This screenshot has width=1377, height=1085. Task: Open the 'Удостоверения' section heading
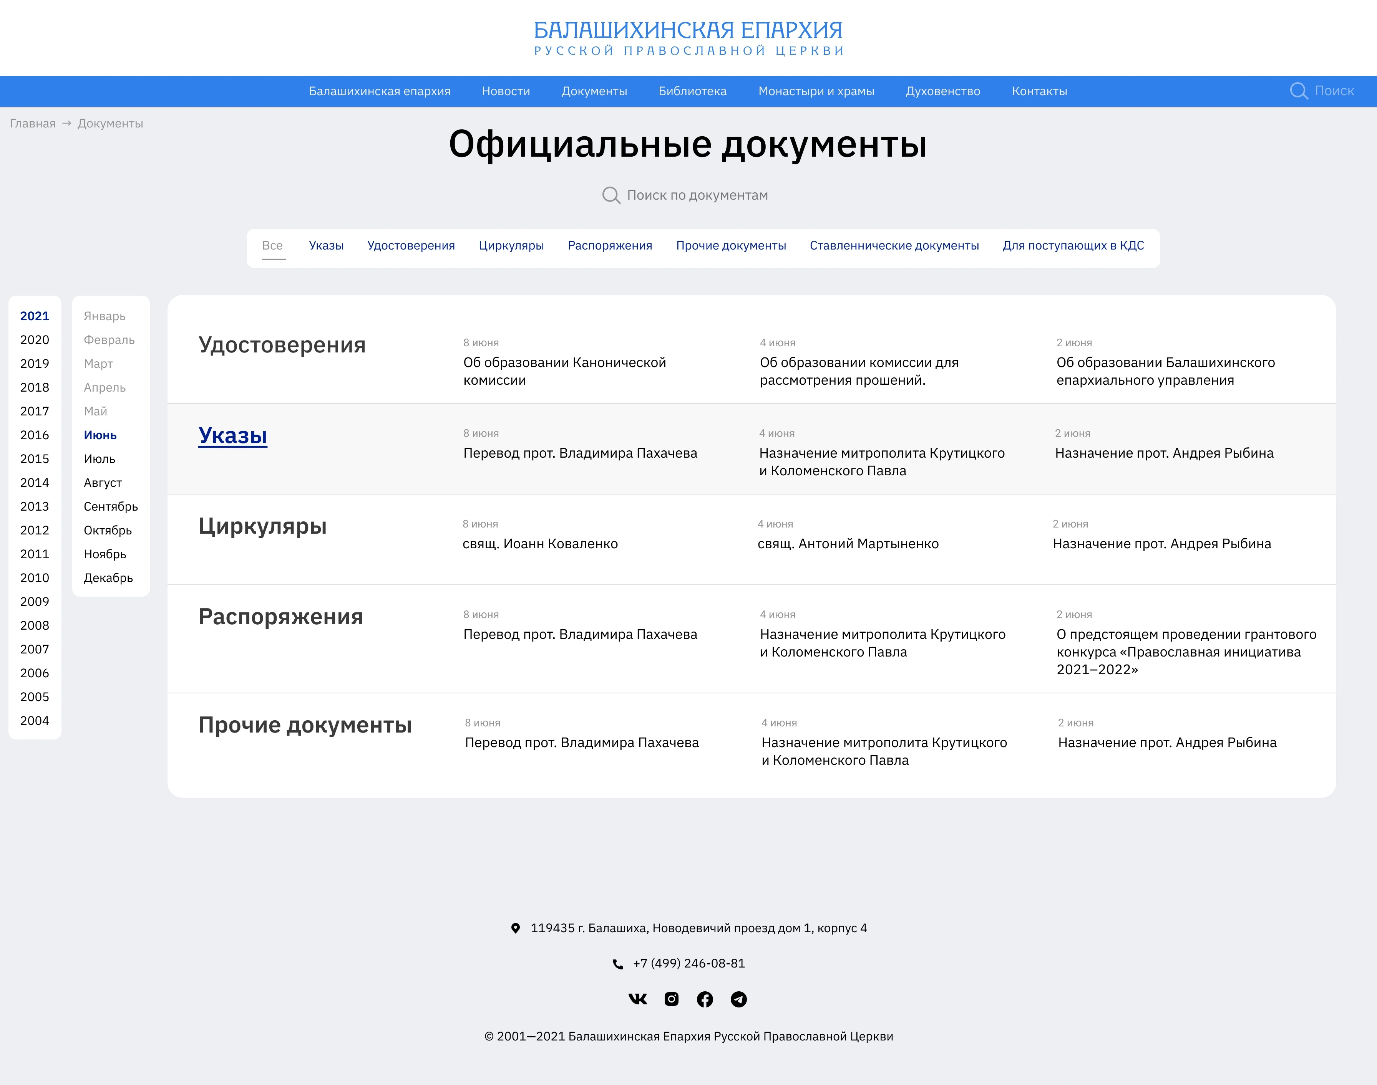tap(282, 345)
